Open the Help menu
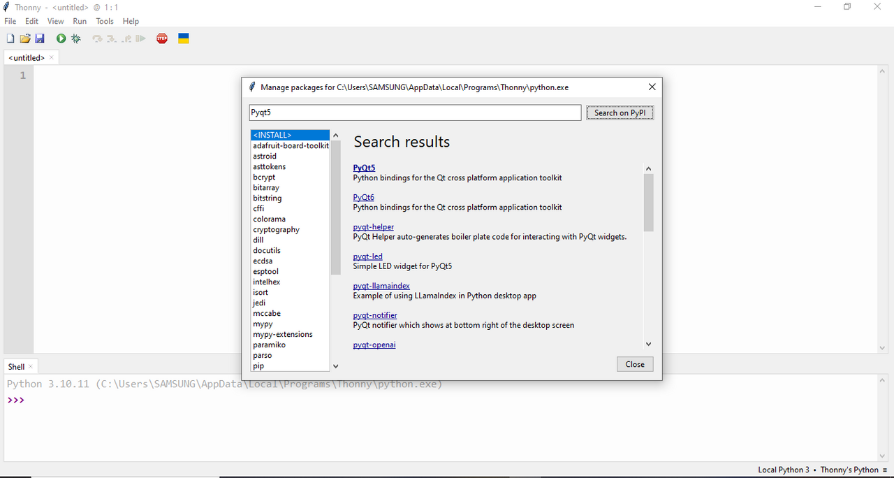Screen dimensions: 894x478 (x=131, y=21)
